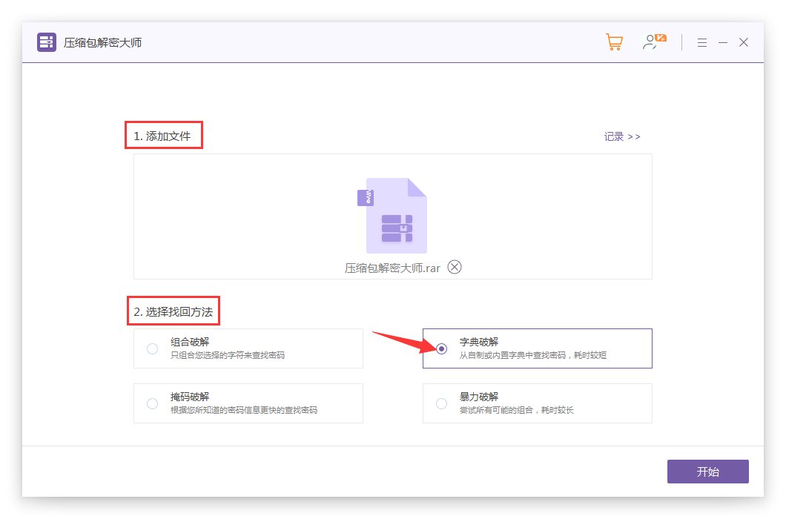This screenshot has width=786, height=519.
Task: Select the 掩码破解 radio button
Action: click(152, 403)
